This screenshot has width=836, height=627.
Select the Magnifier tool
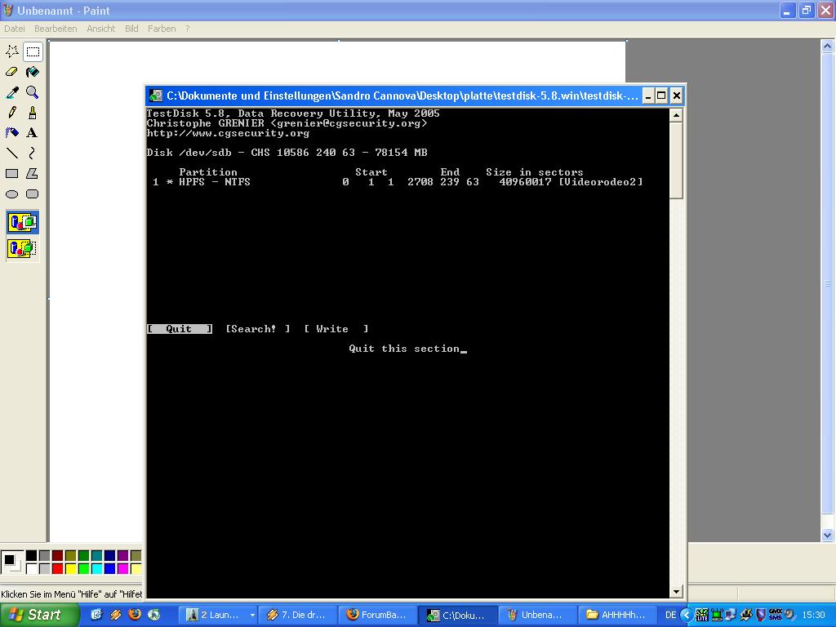33,92
